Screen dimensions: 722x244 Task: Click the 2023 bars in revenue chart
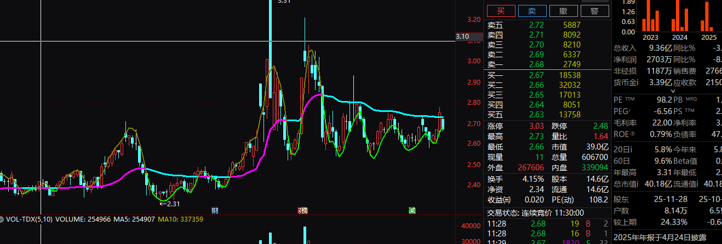(x=650, y=15)
